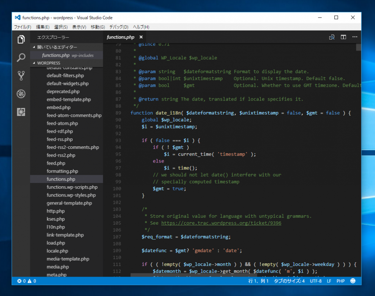
Task: Split the editor with the toolbar icon
Action: [343, 37]
